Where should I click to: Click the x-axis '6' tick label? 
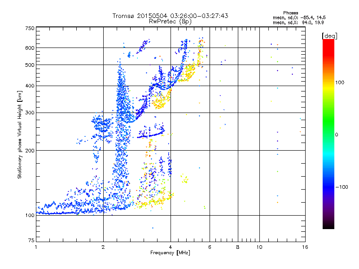tap(210, 247)
